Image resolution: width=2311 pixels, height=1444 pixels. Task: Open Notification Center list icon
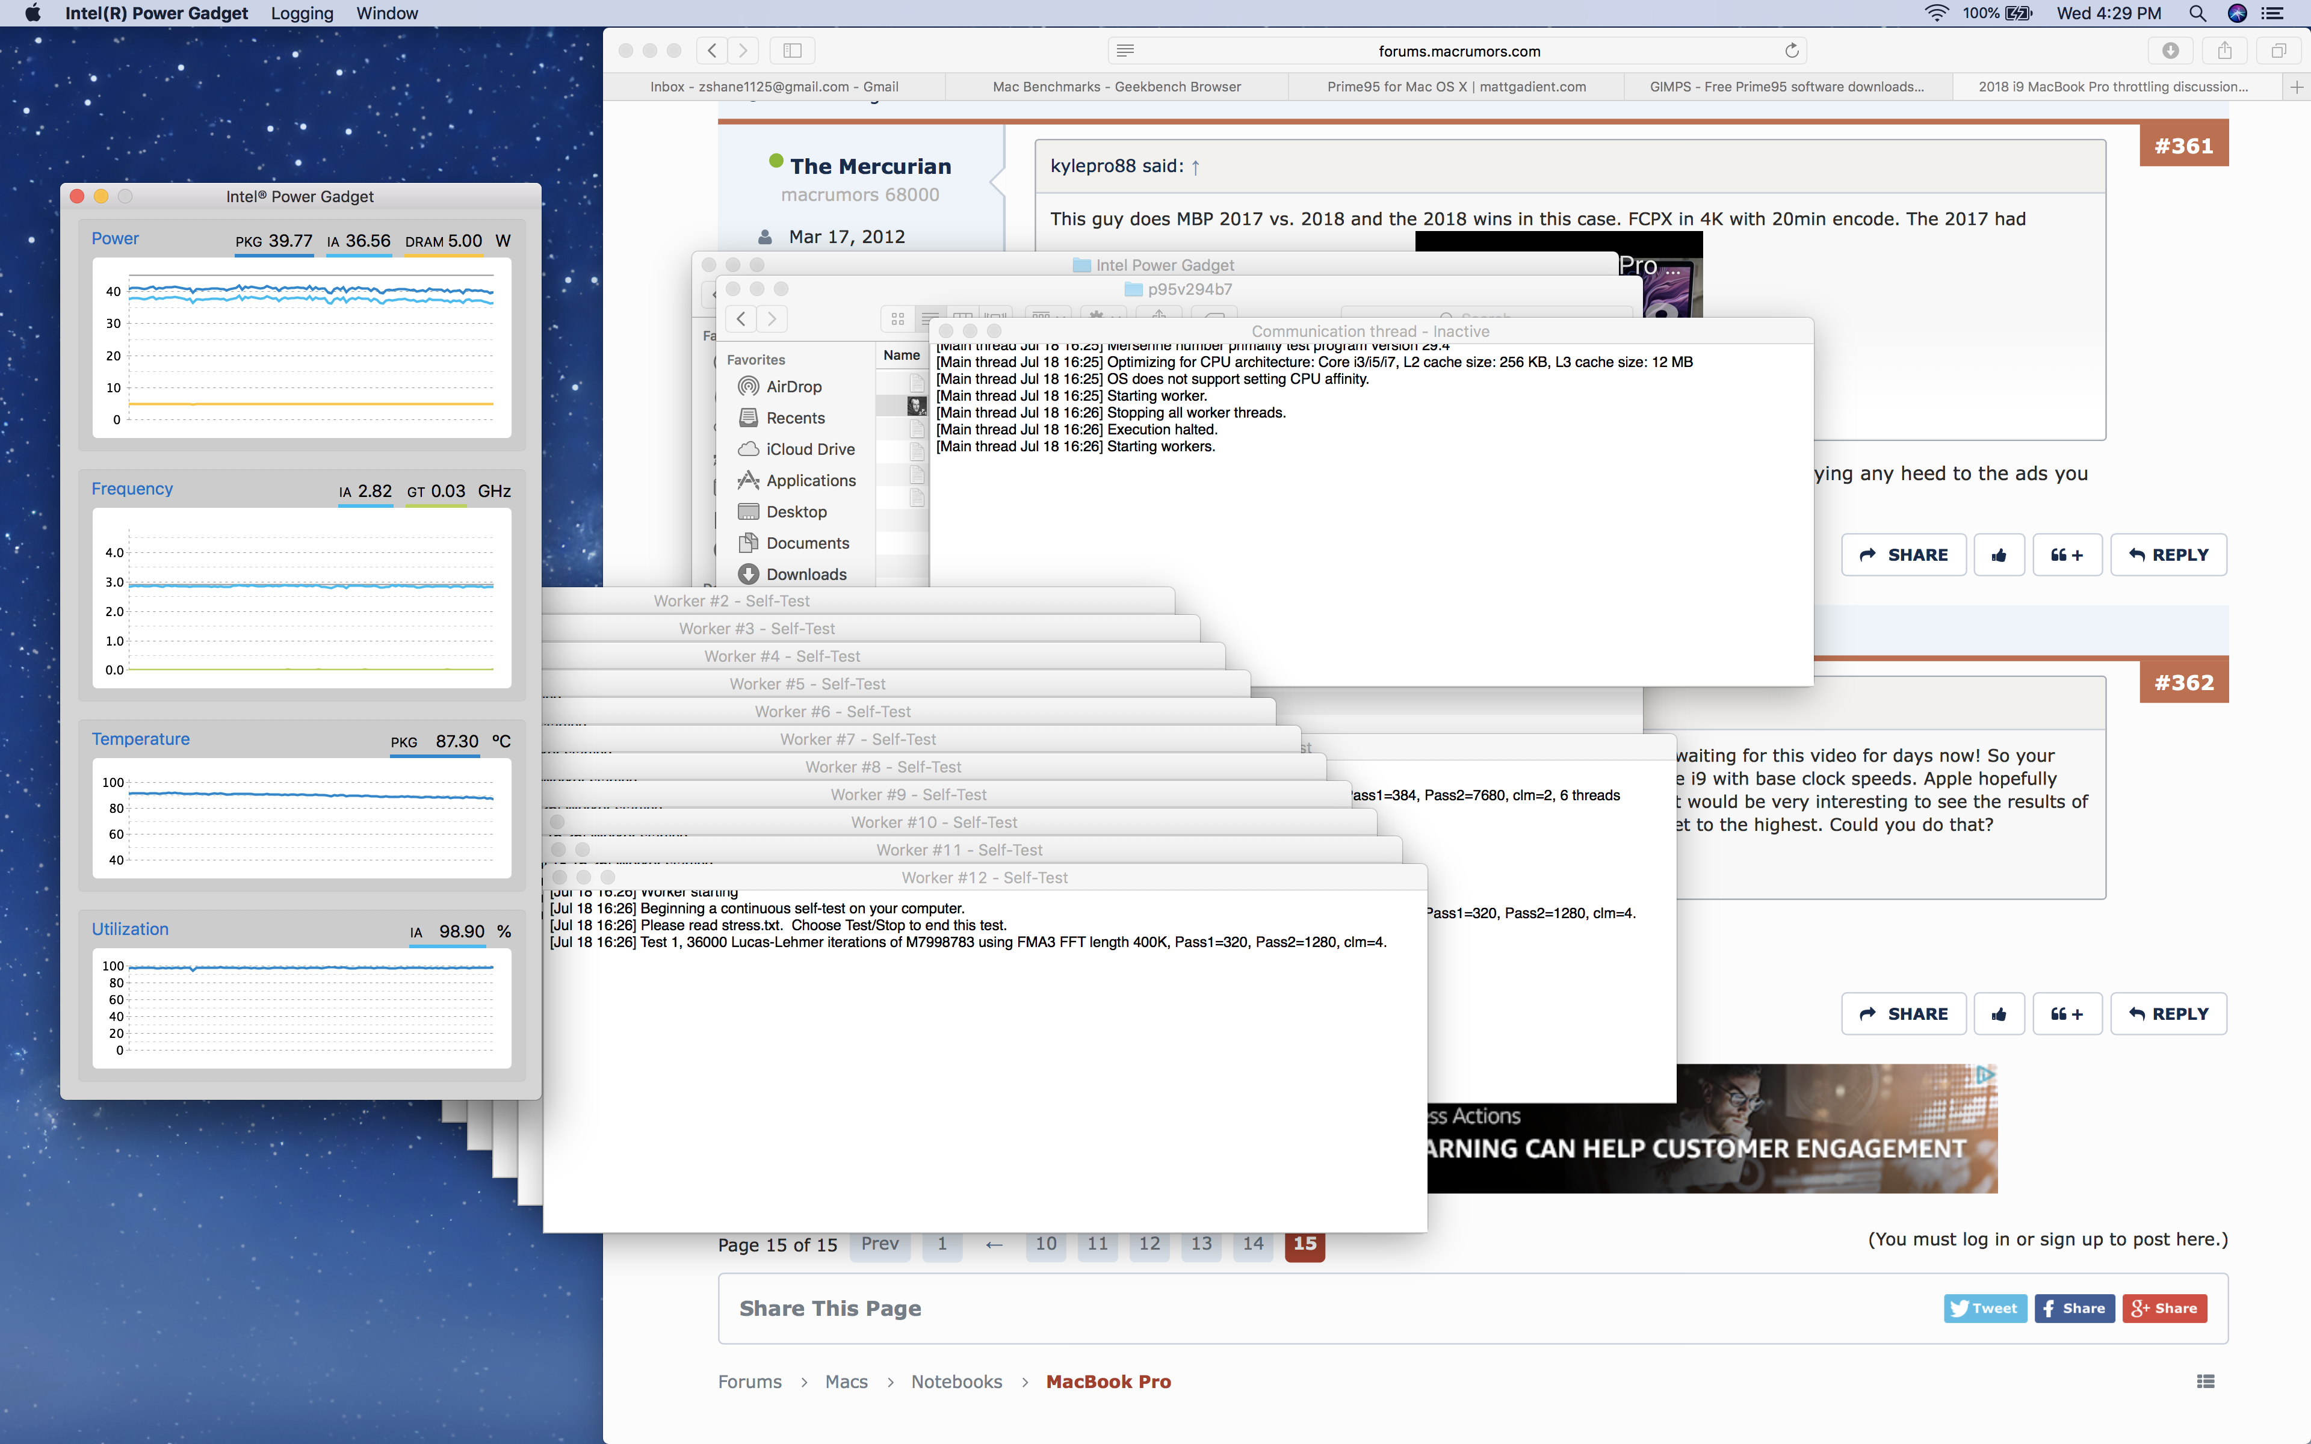(x=2273, y=13)
